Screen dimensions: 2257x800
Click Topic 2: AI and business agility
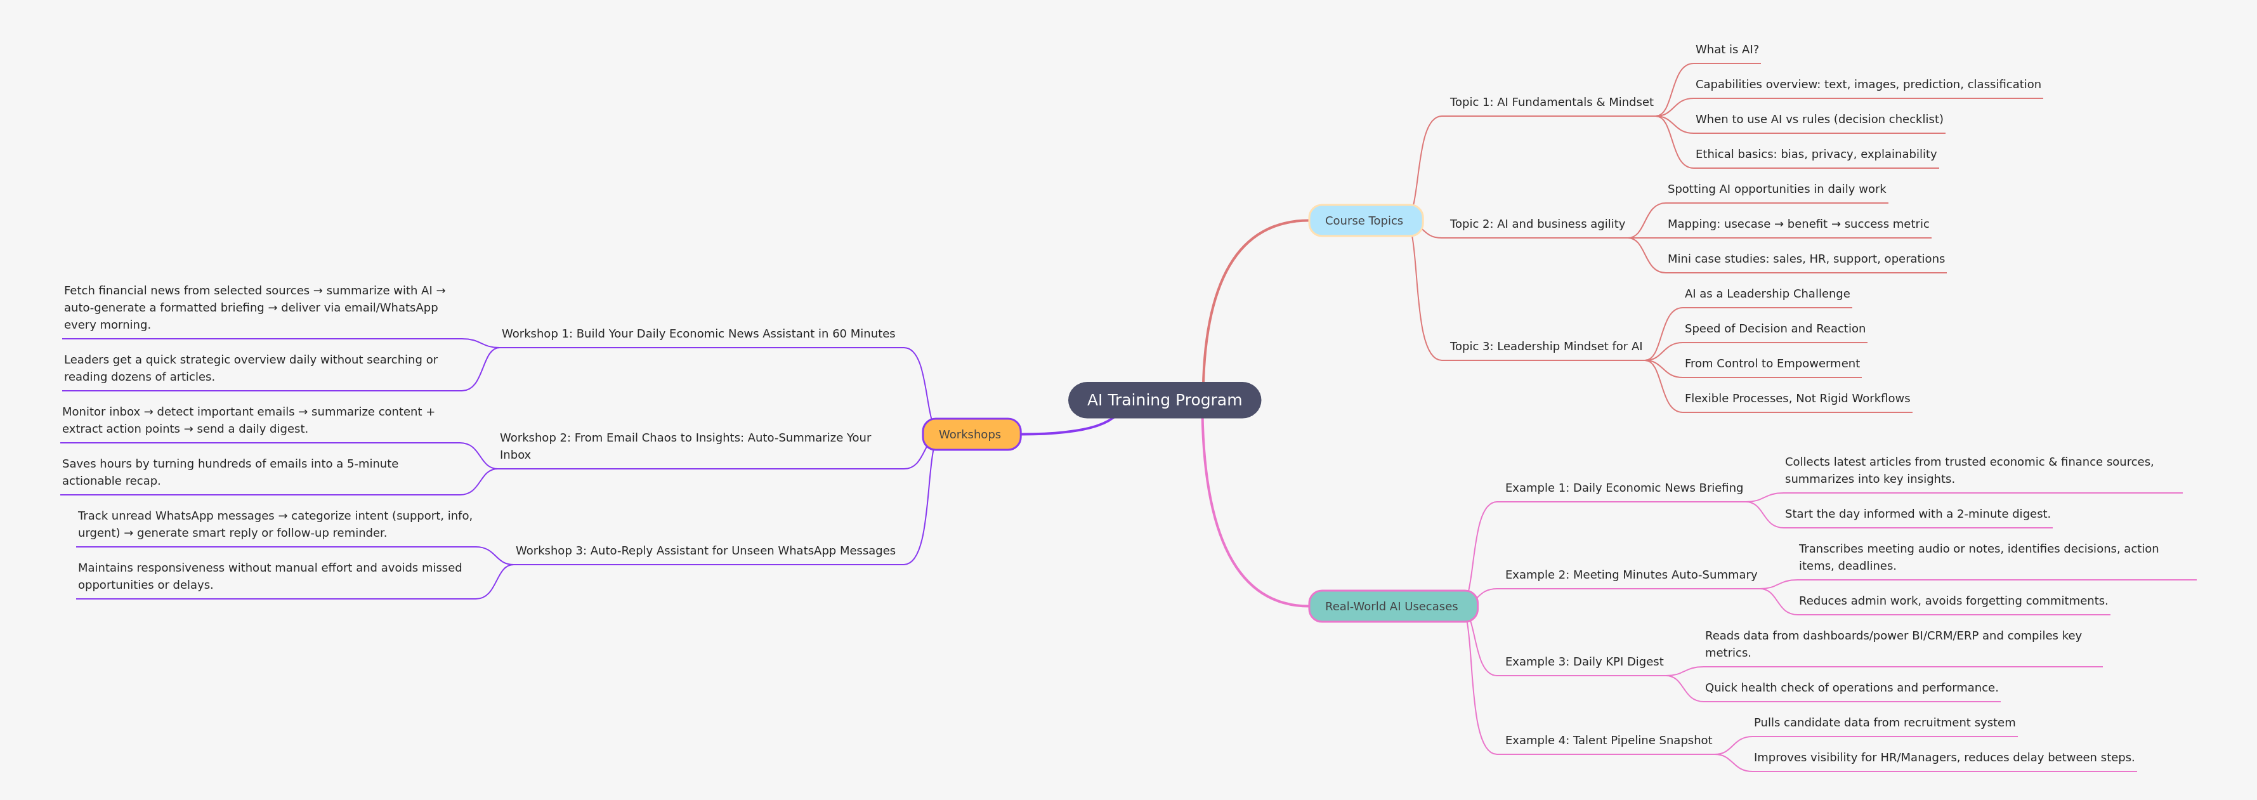click(1537, 223)
